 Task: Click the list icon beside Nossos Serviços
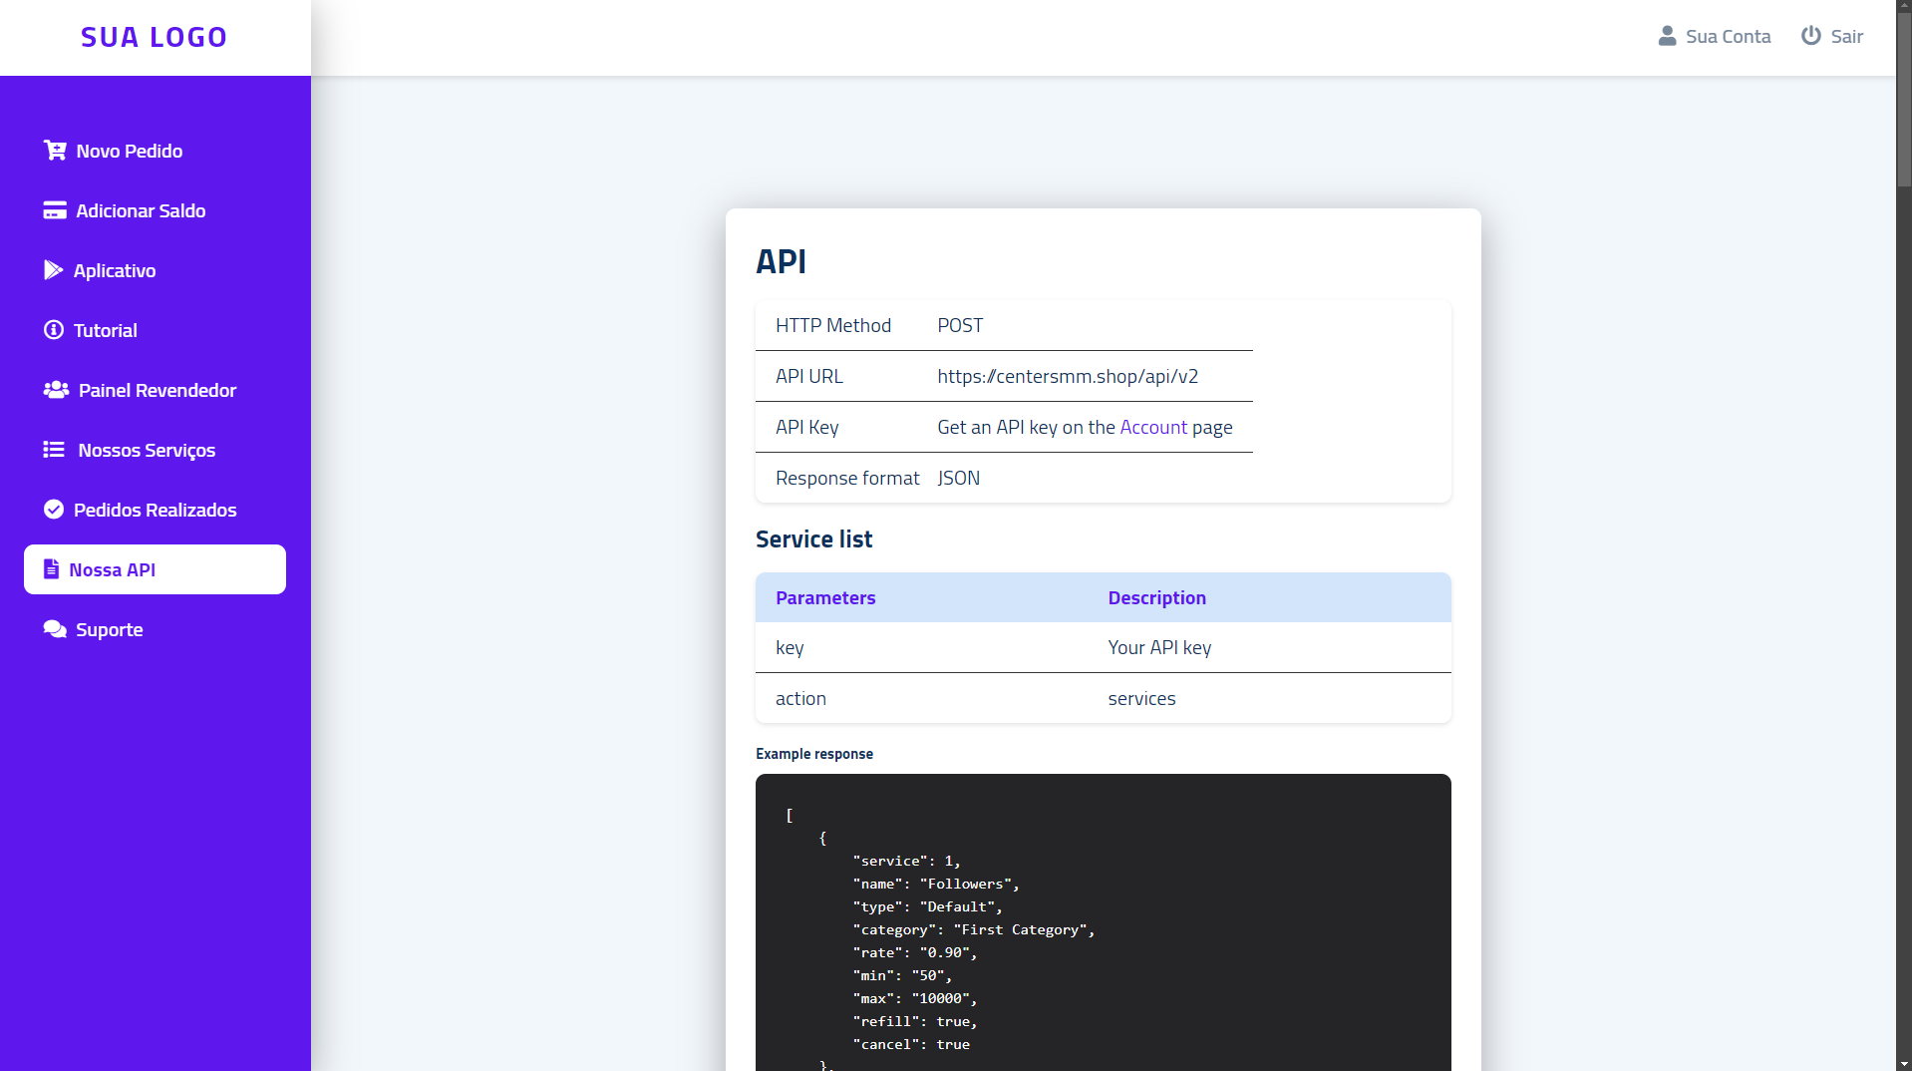click(55, 449)
